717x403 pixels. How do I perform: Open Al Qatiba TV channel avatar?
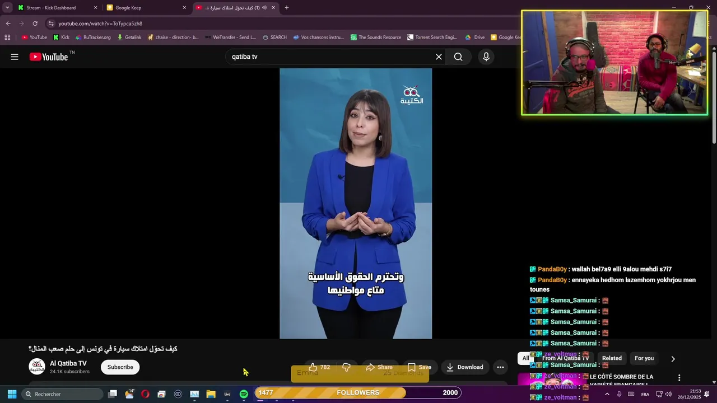pos(37,367)
